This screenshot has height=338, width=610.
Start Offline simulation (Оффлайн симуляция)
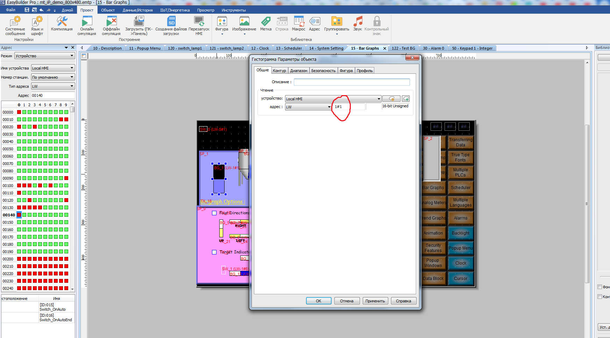click(111, 26)
